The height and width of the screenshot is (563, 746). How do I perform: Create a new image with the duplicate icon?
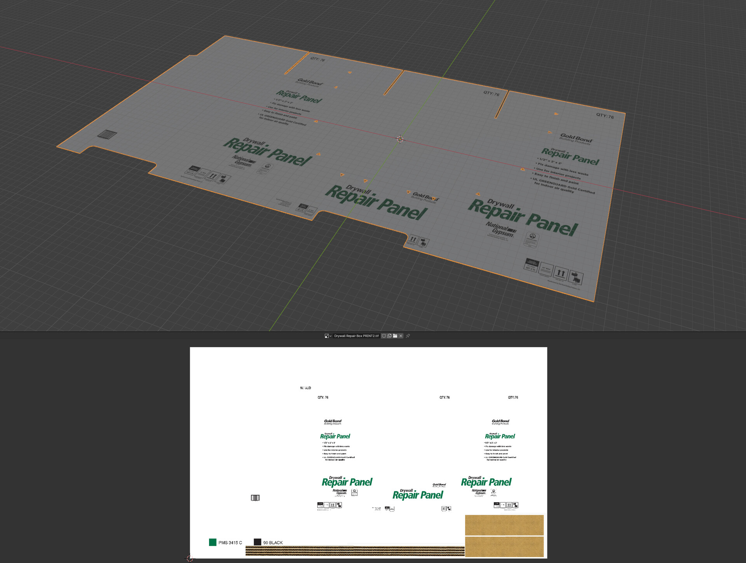pyautogui.click(x=389, y=336)
